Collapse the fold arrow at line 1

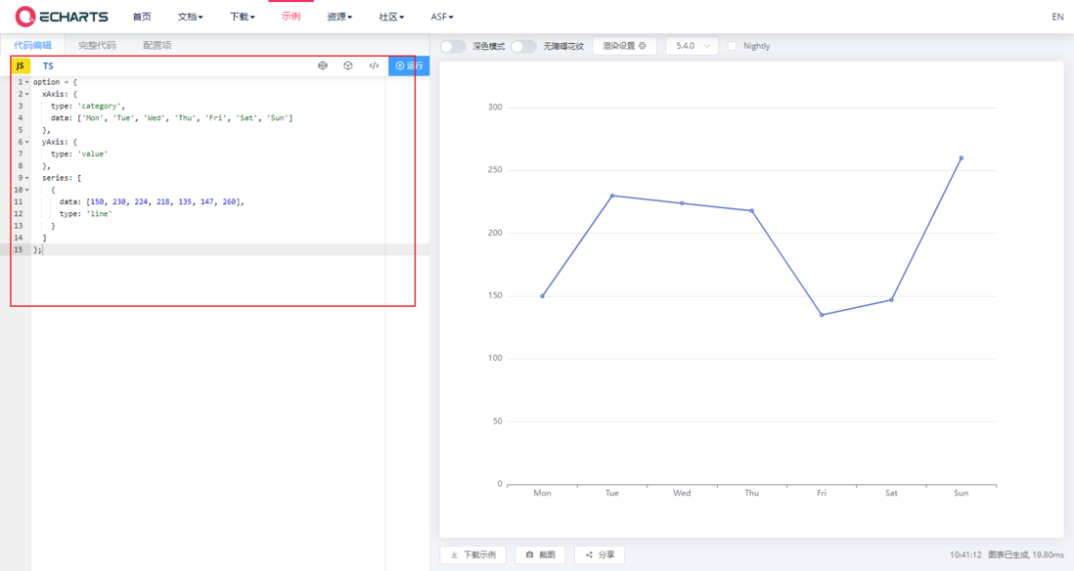coord(27,82)
